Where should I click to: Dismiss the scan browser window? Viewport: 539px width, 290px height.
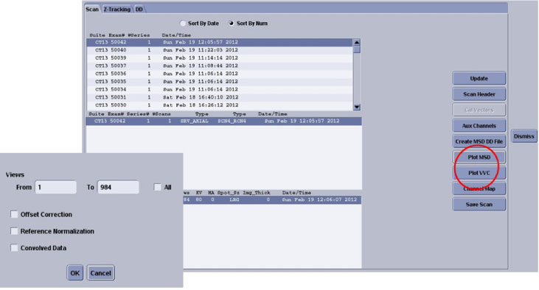[524, 136]
